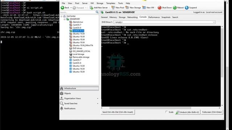Open the Help menu
The width and height of the screenshot is (232, 130).
(x=128, y=3)
